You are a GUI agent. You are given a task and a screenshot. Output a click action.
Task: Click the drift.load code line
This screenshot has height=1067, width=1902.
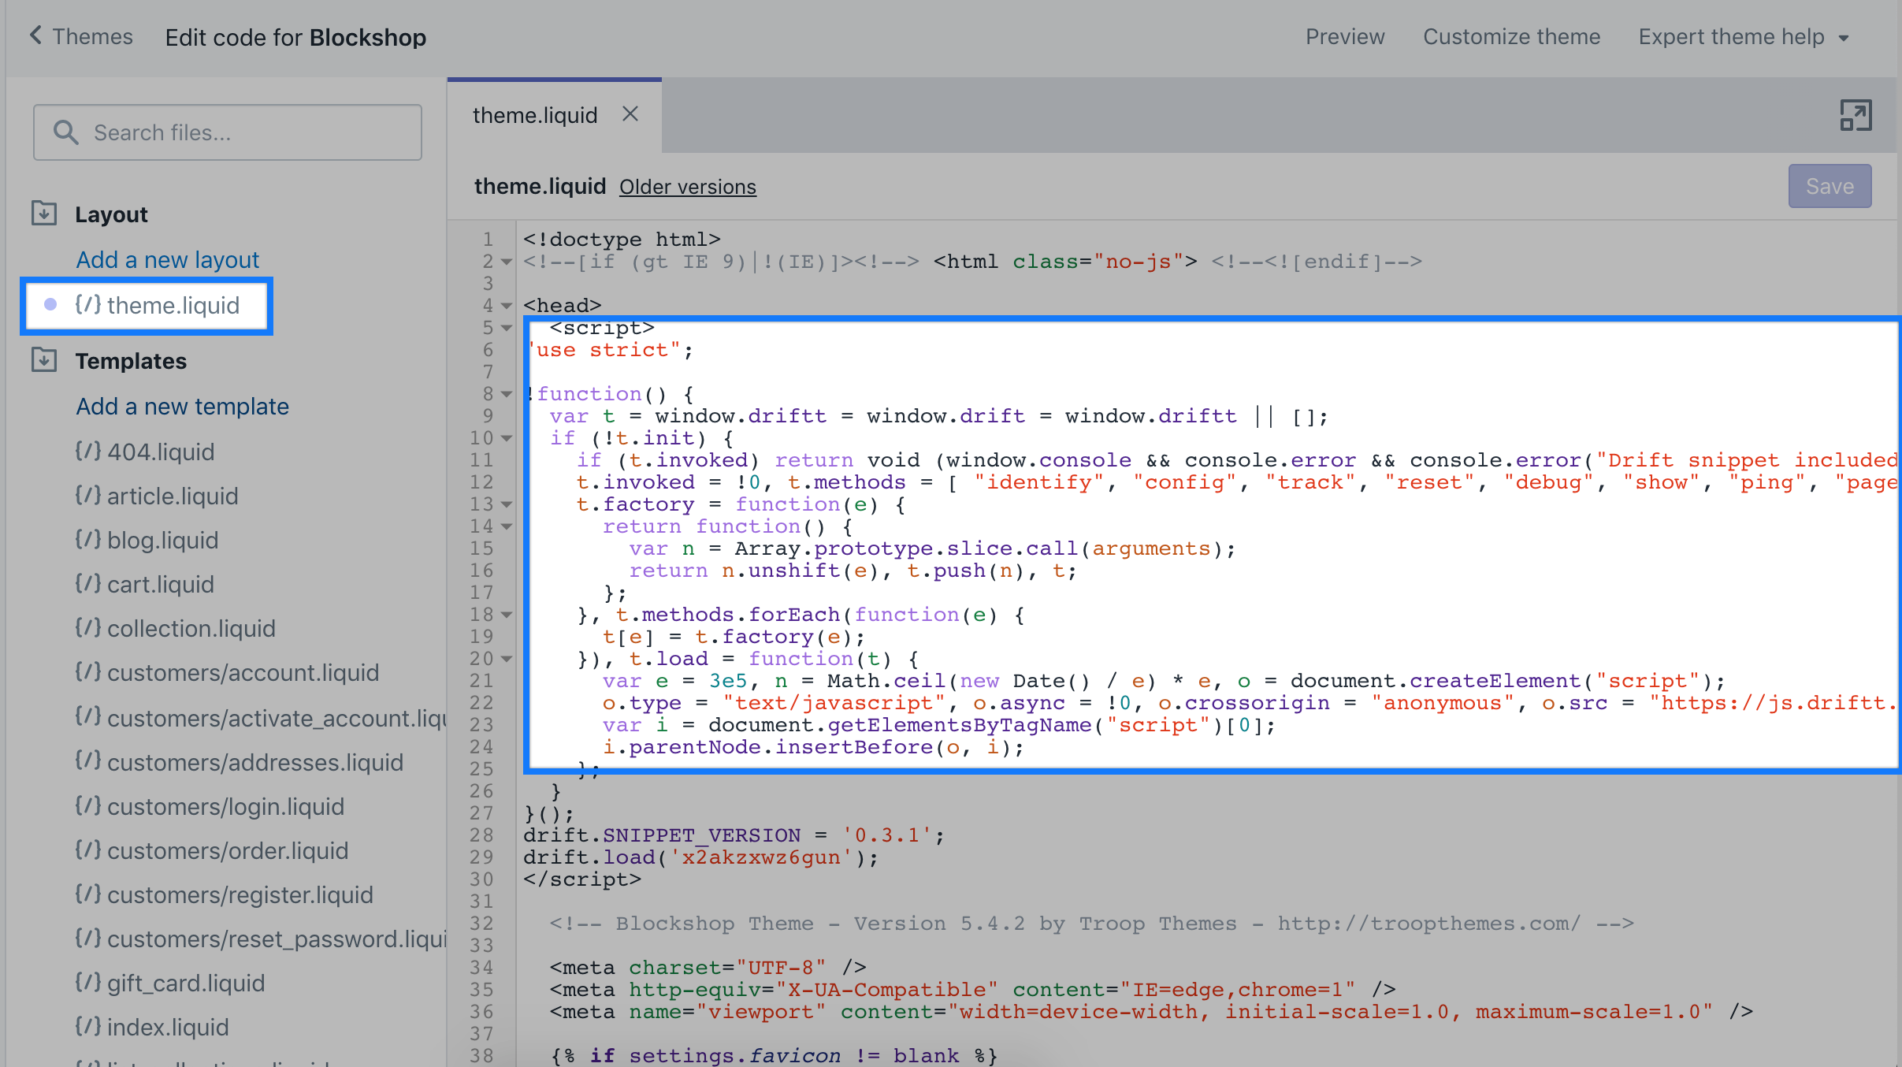click(700, 857)
